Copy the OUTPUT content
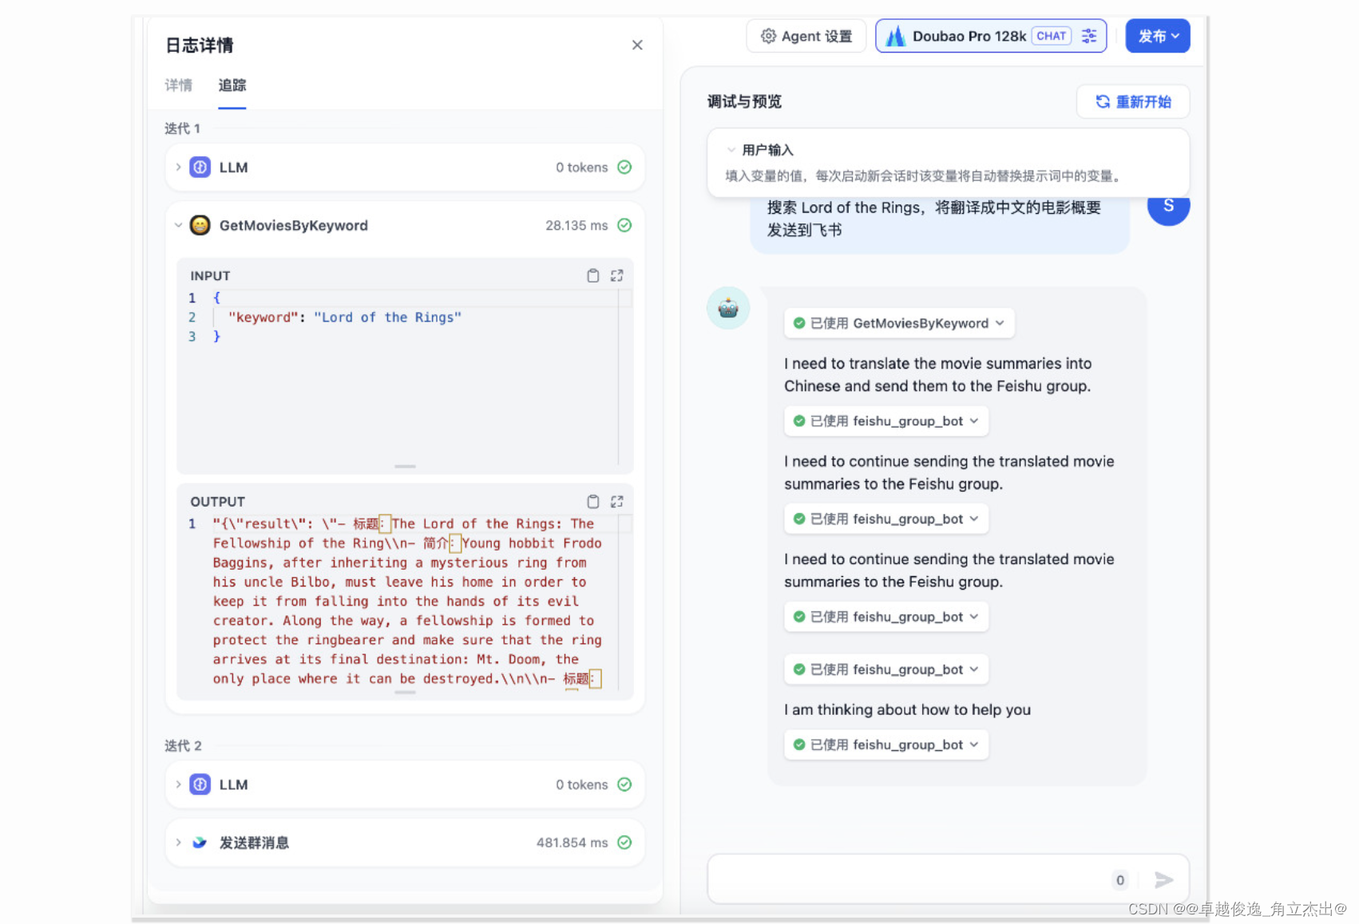The image size is (1359, 924). click(x=593, y=501)
